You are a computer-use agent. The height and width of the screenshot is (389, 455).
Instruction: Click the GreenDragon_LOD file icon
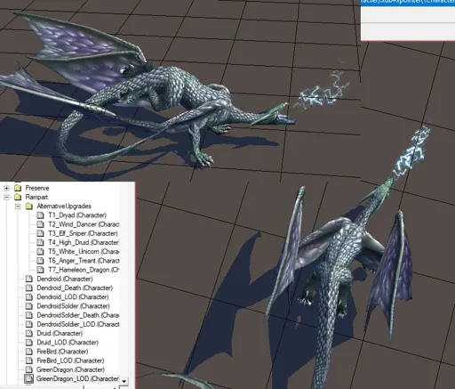pyautogui.click(x=29, y=379)
